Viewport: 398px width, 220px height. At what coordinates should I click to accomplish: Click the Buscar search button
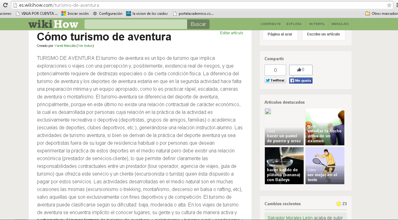(x=198, y=24)
